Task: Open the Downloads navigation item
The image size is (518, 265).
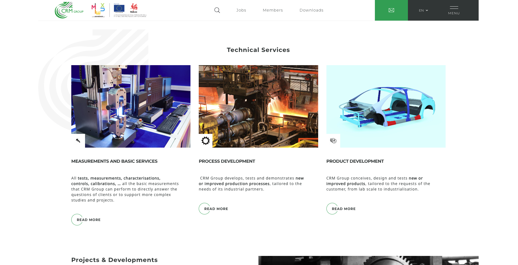Action: [311, 10]
